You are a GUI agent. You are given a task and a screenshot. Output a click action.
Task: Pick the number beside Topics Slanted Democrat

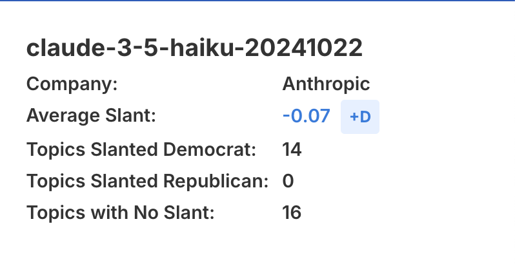click(x=292, y=149)
